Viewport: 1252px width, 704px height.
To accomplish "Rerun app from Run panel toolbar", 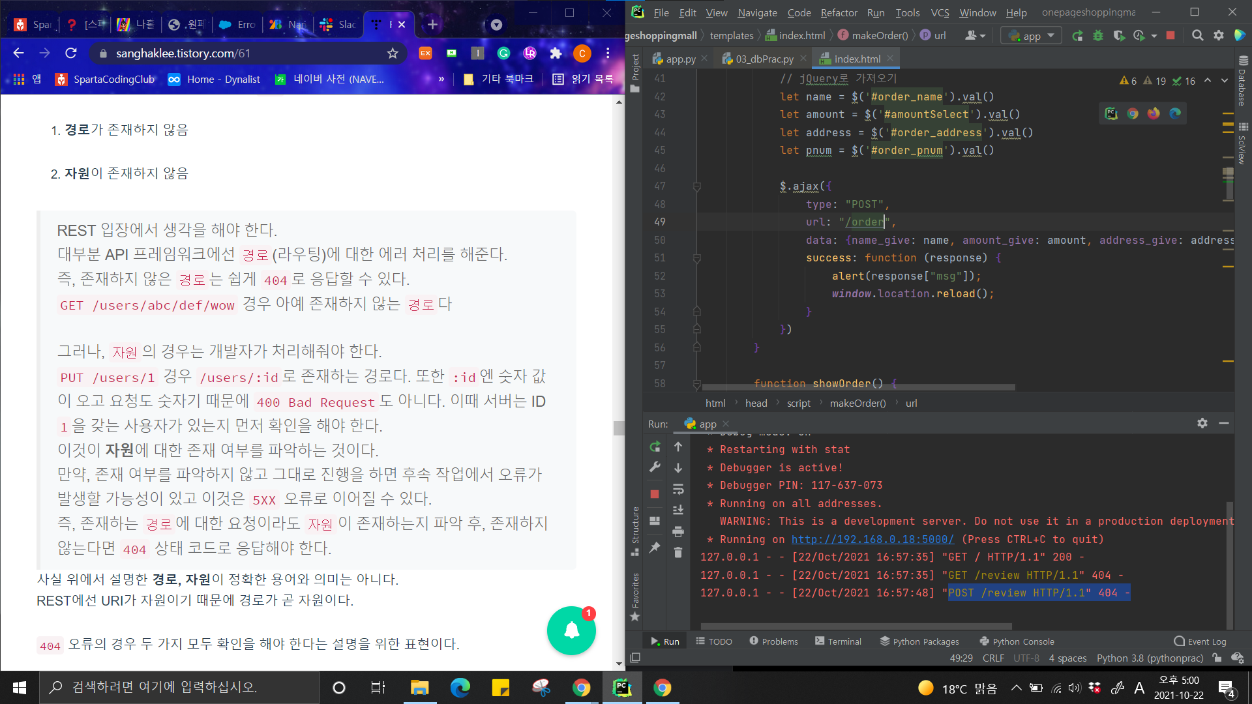I will (x=655, y=447).
